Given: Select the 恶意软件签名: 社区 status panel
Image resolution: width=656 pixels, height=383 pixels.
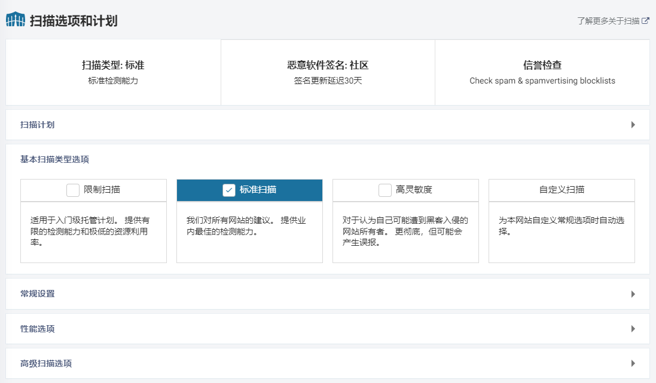Looking at the screenshot, I should point(328,72).
